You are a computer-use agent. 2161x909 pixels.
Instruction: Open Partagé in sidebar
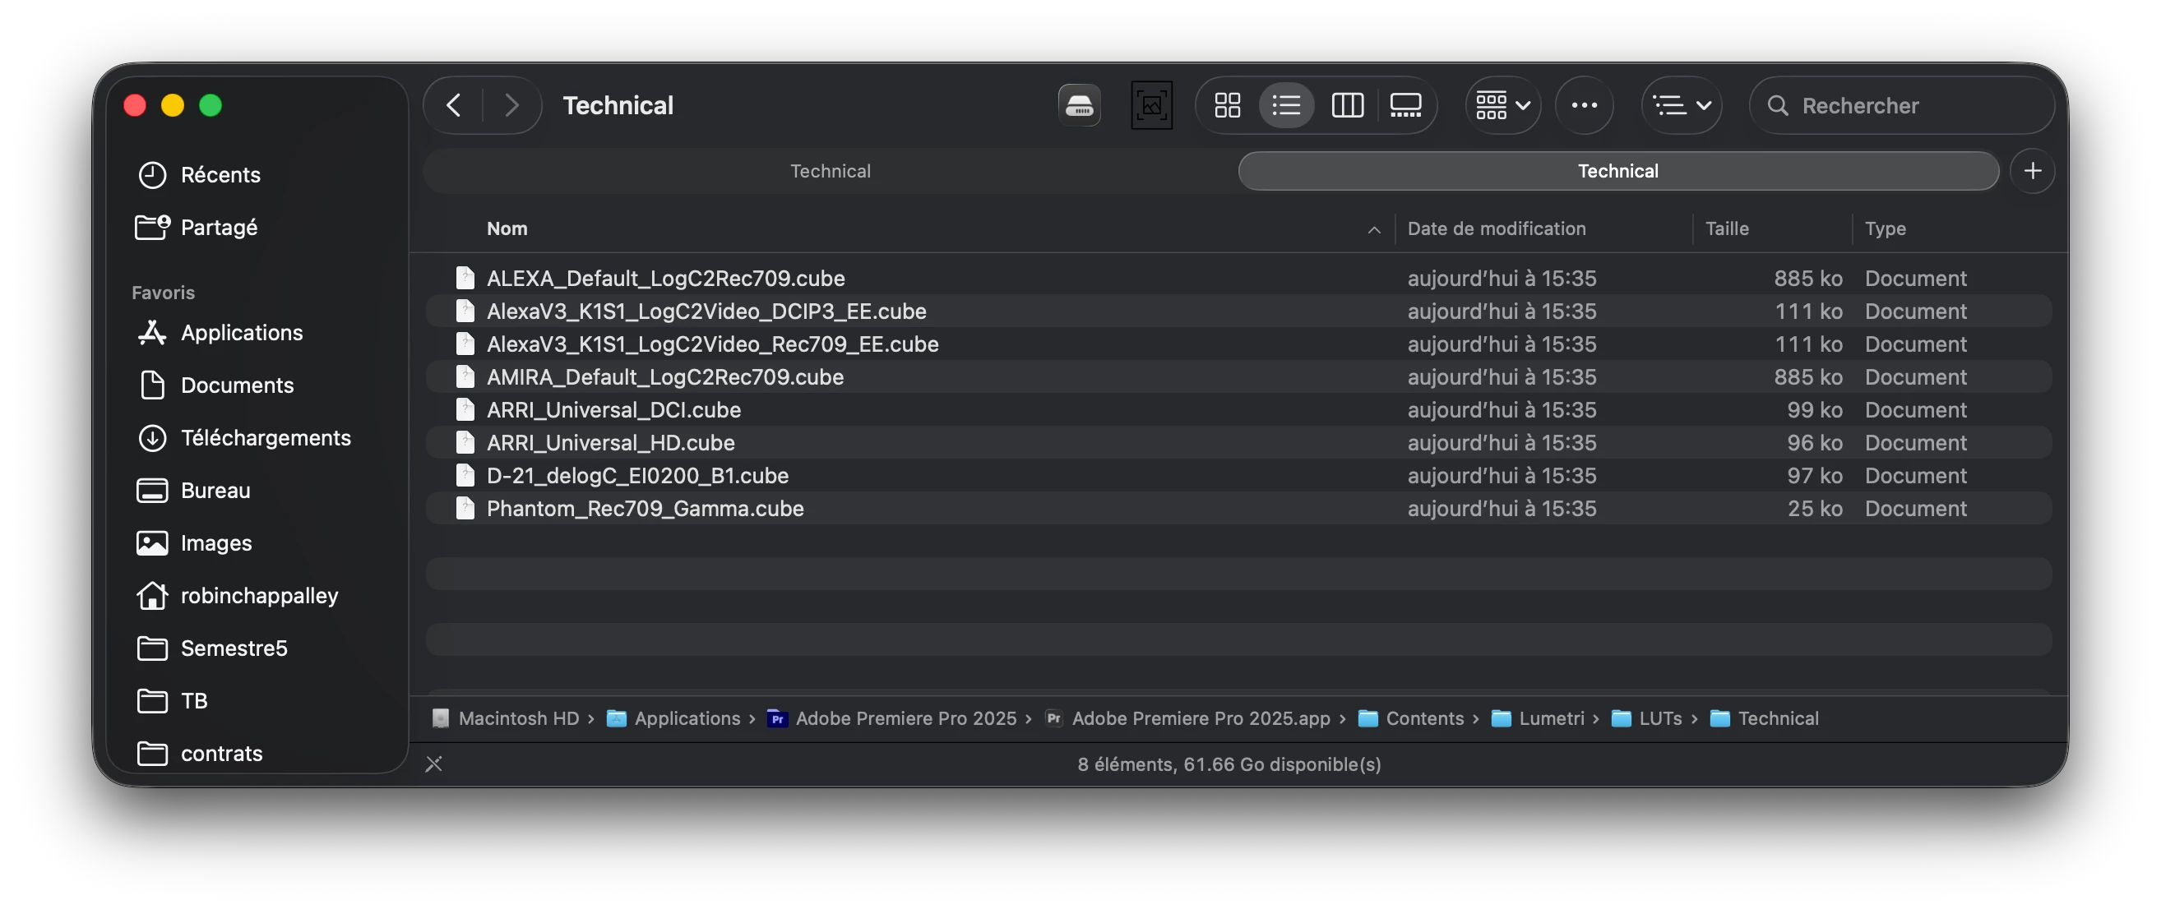point(257,227)
